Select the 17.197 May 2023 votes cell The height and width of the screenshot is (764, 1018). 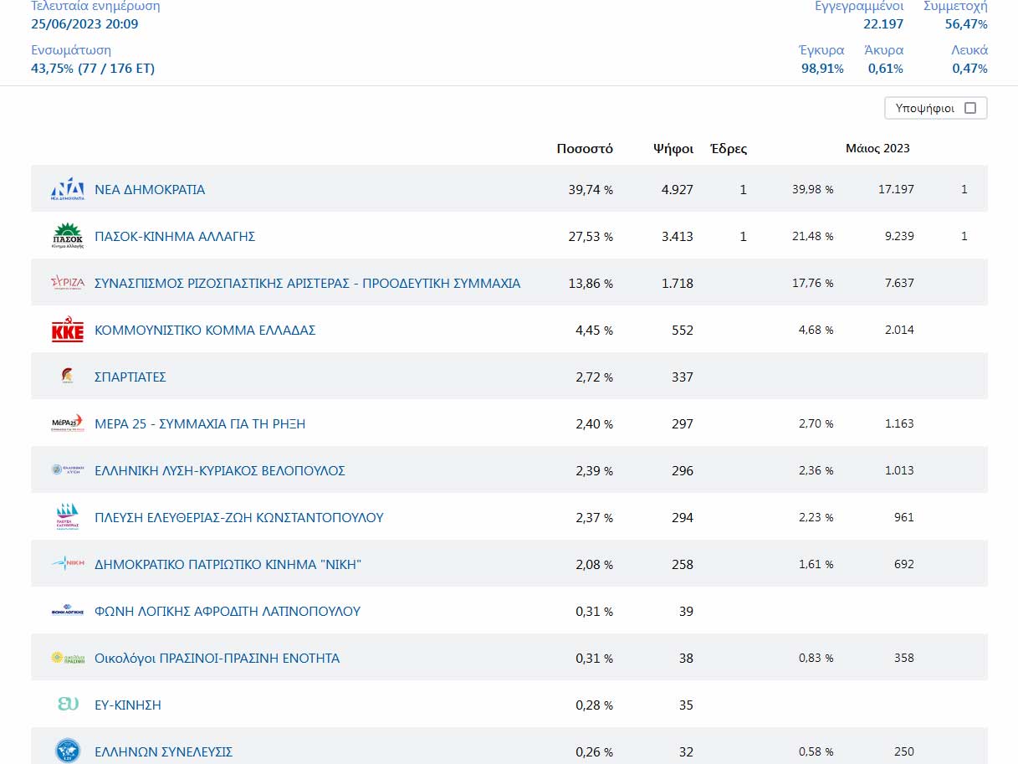tap(896, 190)
